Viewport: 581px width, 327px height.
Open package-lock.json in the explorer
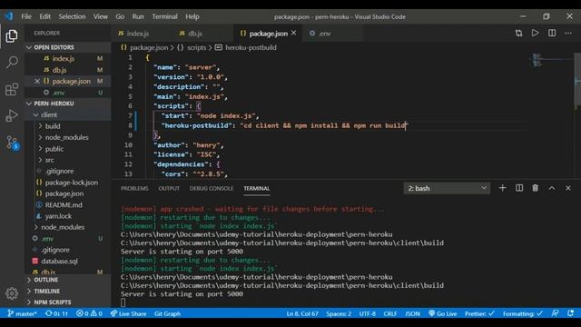click(x=67, y=183)
